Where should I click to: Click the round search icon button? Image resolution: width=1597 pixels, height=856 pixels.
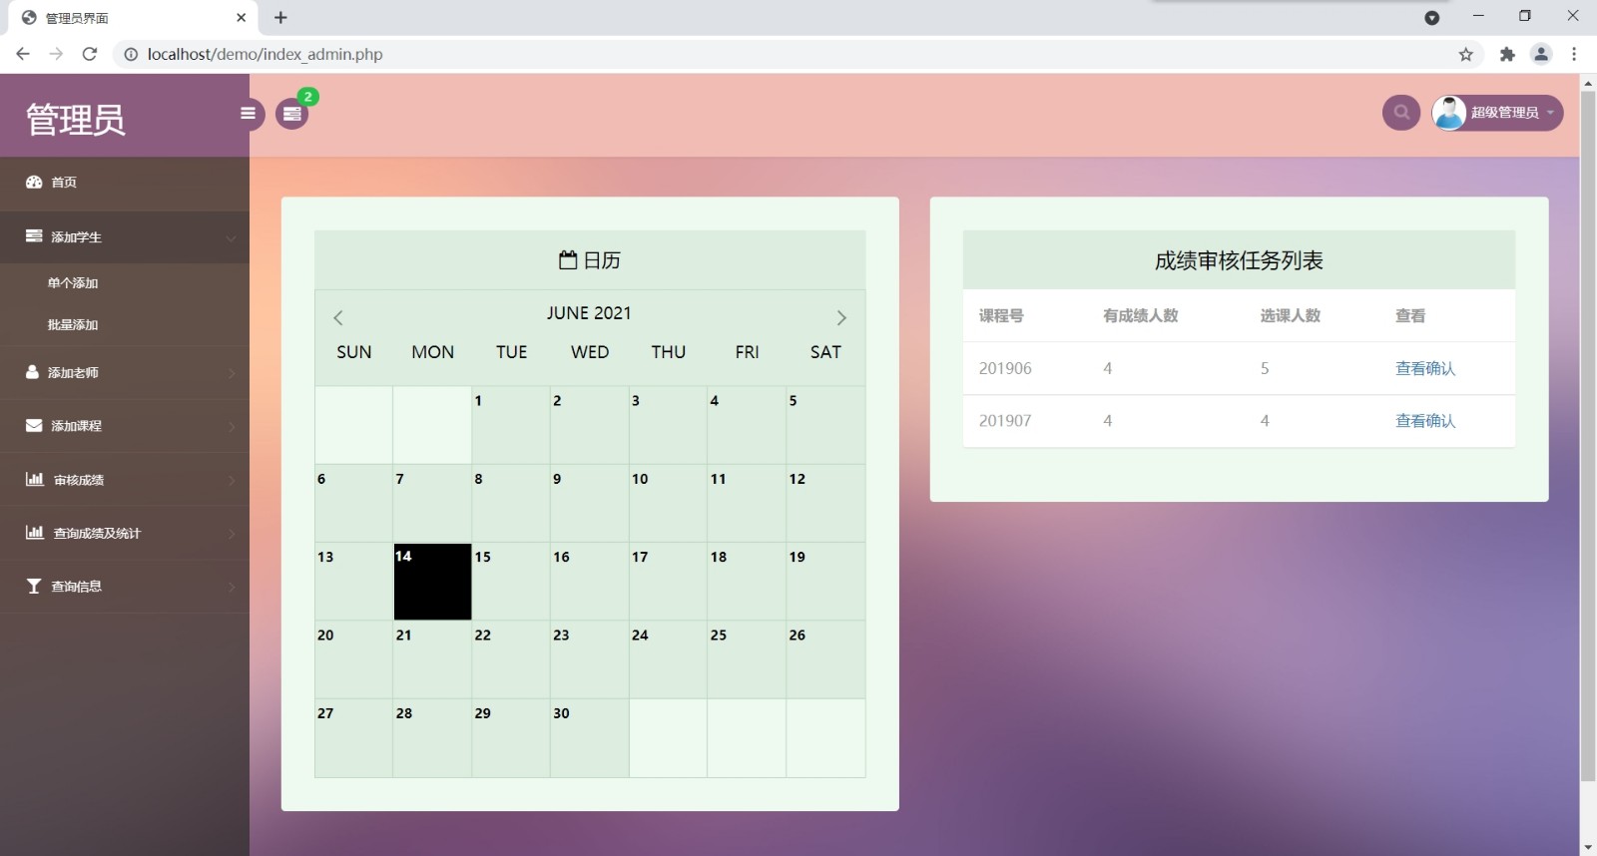1400,113
